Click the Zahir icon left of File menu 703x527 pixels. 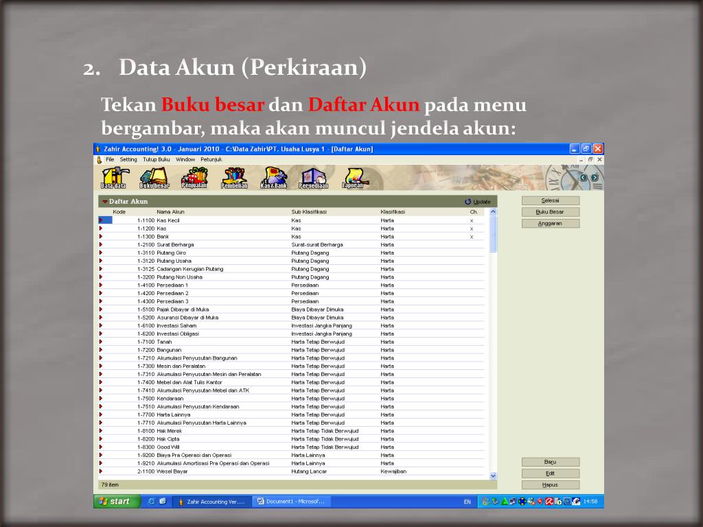(100, 159)
